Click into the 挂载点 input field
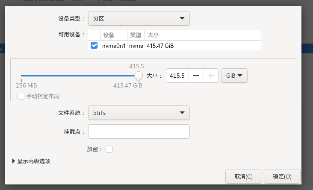The height and width of the screenshot is (190, 313). pyautogui.click(x=139, y=132)
